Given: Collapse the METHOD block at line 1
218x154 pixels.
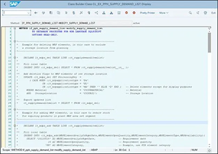Looking at the screenshot, I should 15,28.
